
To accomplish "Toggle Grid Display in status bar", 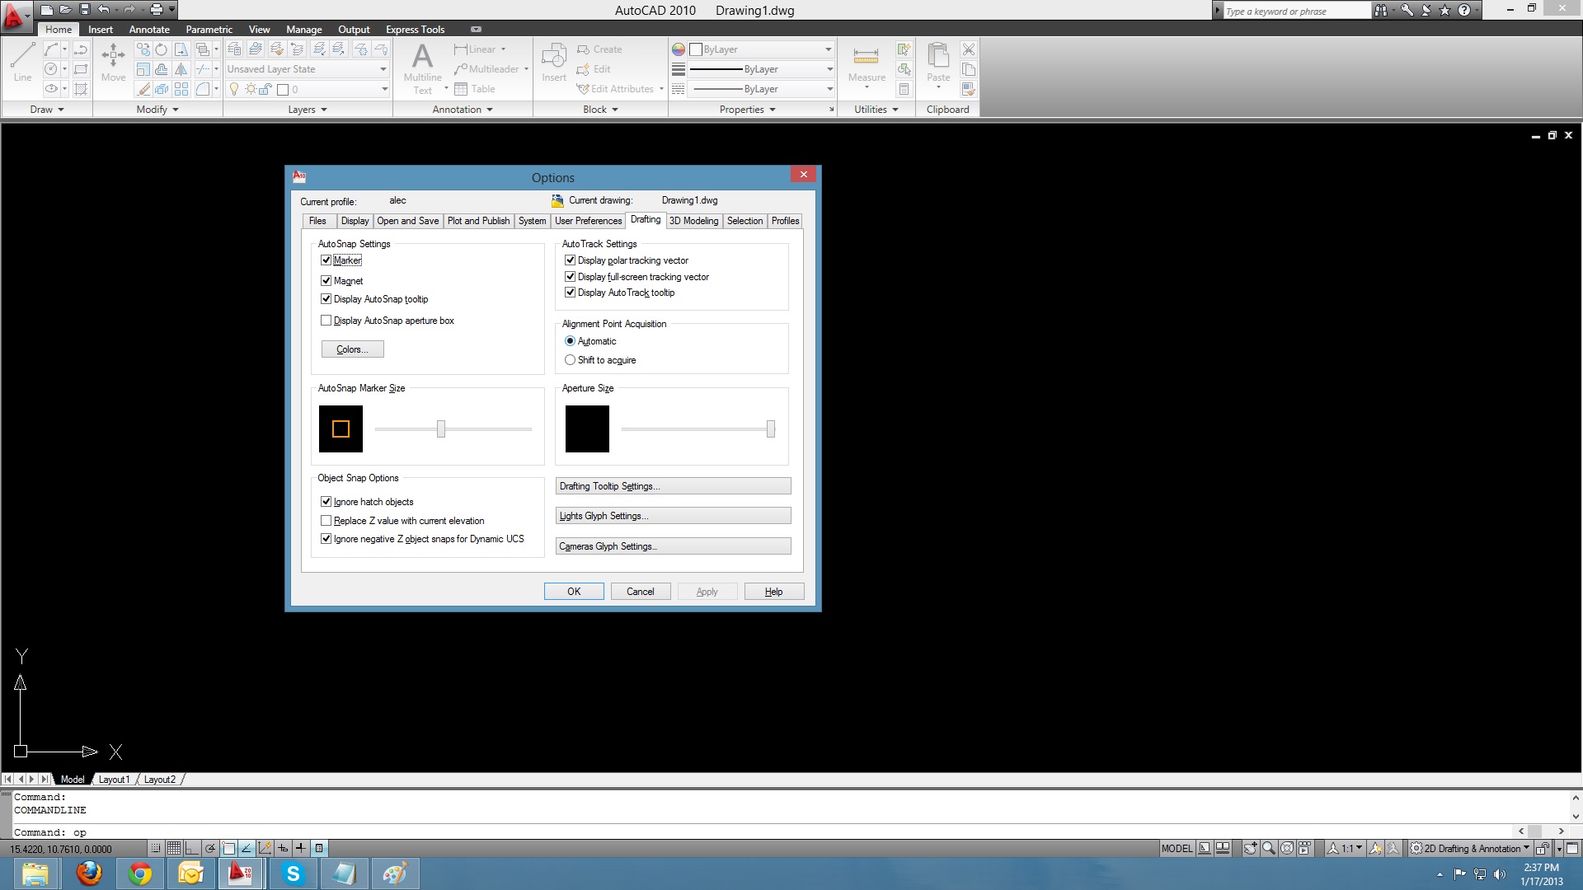I will click(x=174, y=848).
